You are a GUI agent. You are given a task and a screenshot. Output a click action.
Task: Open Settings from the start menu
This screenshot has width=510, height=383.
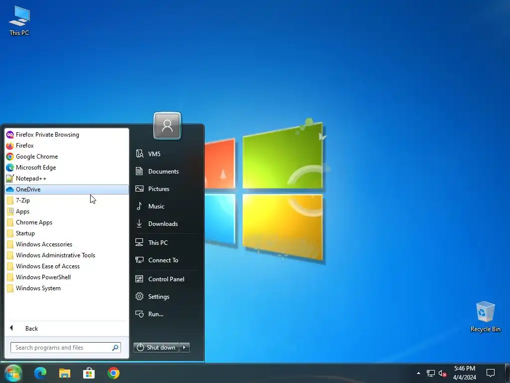coord(166,297)
